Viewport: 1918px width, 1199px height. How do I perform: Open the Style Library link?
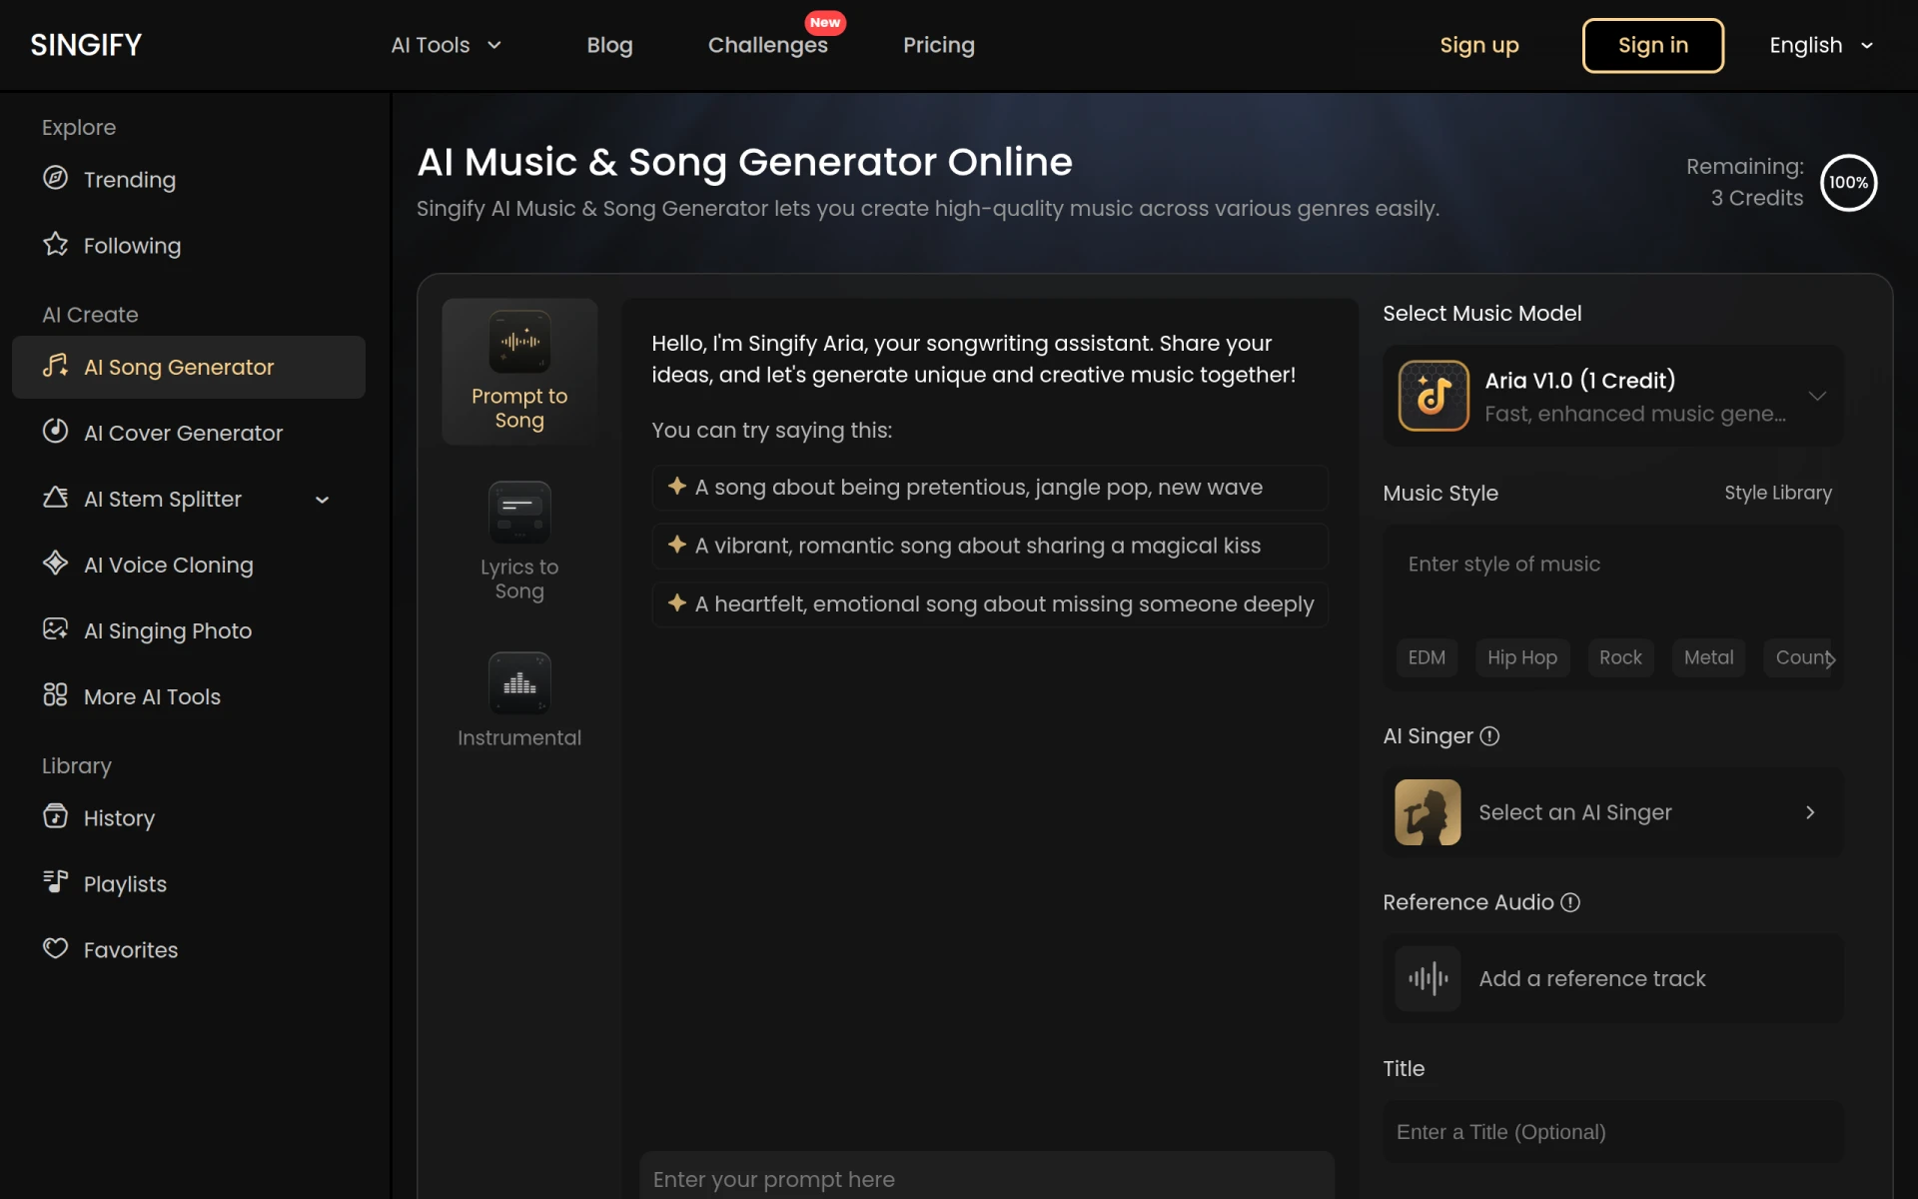click(x=1778, y=493)
